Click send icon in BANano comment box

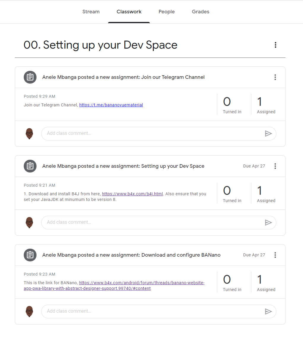268,311
